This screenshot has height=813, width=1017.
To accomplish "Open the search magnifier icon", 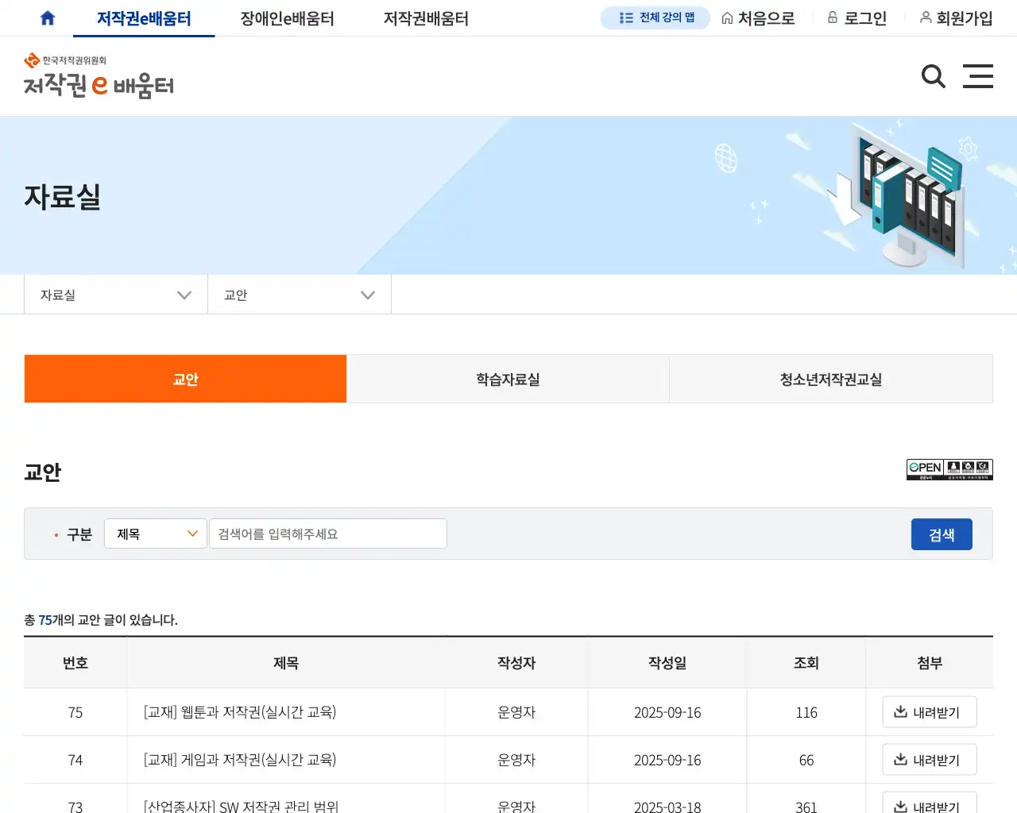I will 933,76.
